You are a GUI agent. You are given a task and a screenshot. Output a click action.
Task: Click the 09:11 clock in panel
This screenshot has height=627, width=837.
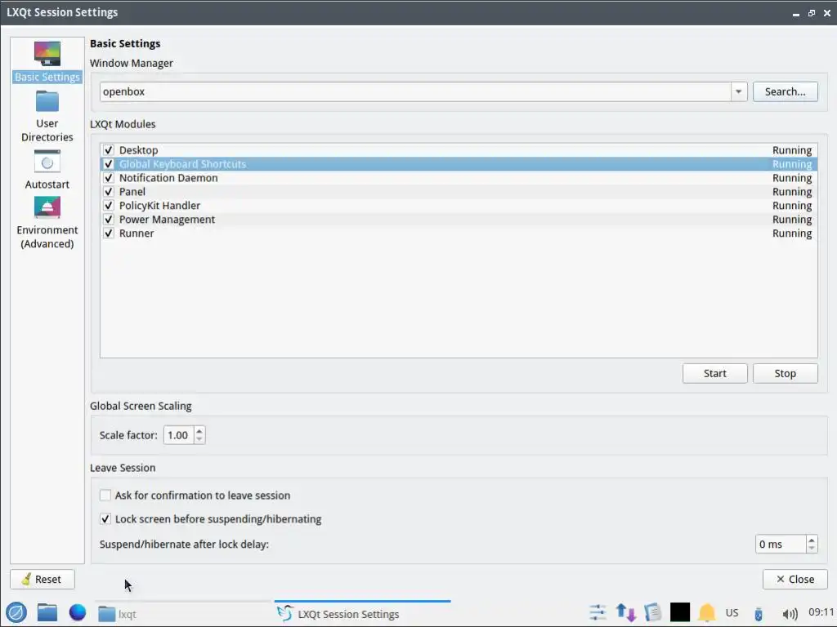(821, 612)
